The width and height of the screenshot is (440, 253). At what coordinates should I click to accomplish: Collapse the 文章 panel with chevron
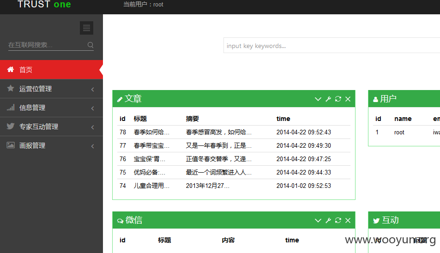(318, 99)
